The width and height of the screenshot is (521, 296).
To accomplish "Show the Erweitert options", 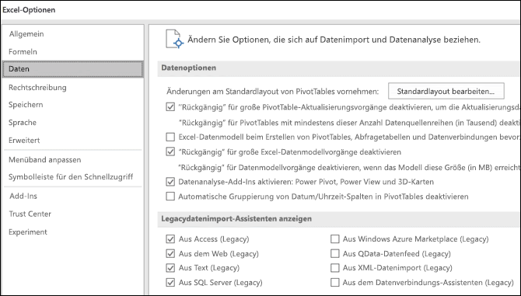I will click(x=24, y=140).
